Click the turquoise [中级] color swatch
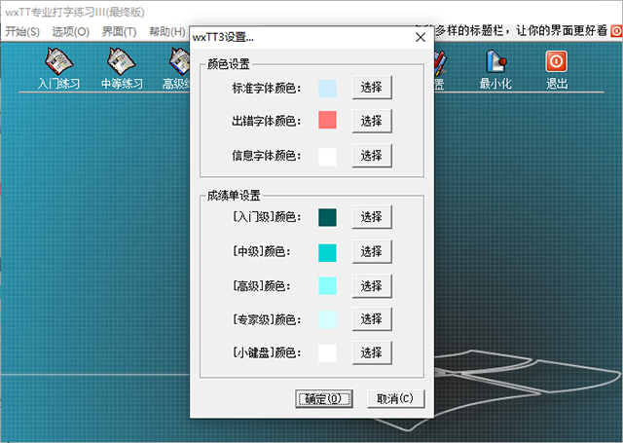Viewport: 623px width, 443px height. click(327, 253)
